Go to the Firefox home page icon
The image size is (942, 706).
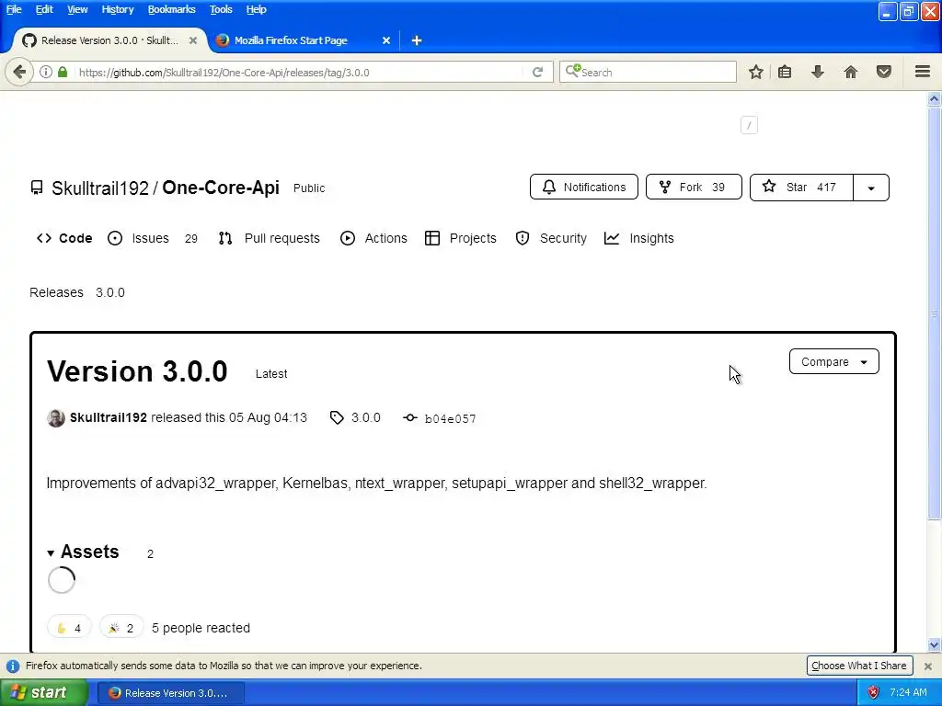pyautogui.click(x=851, y=72)
